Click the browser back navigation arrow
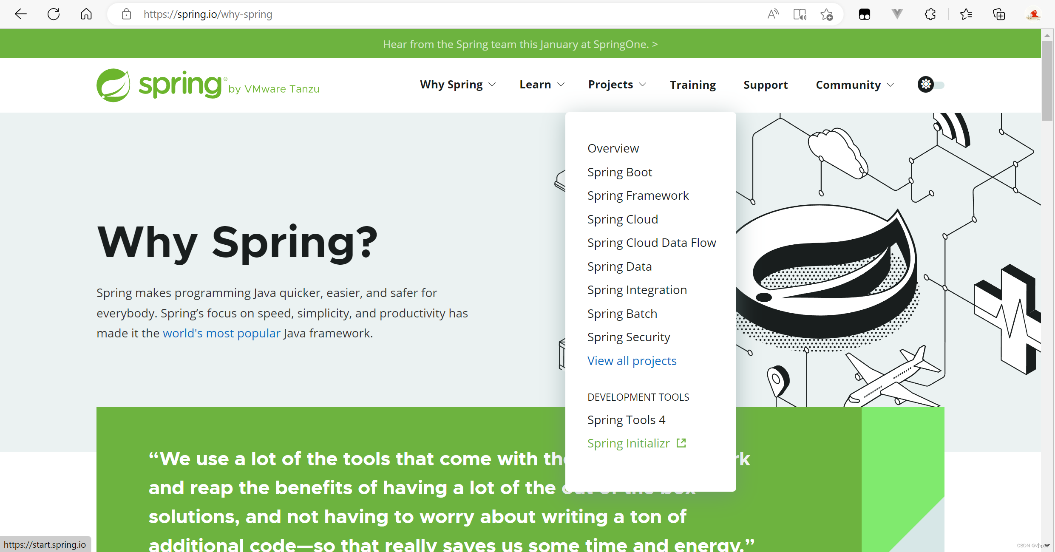 coord(21,14)
